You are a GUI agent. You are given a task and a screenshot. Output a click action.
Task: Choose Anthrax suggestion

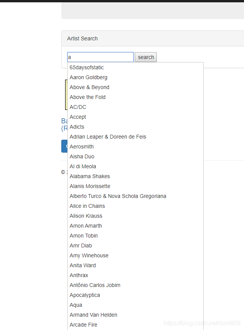(136, 275)
